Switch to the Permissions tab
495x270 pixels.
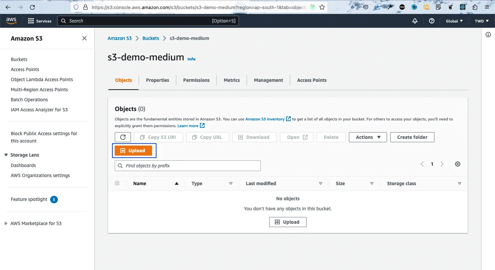[x=197, y=80]
